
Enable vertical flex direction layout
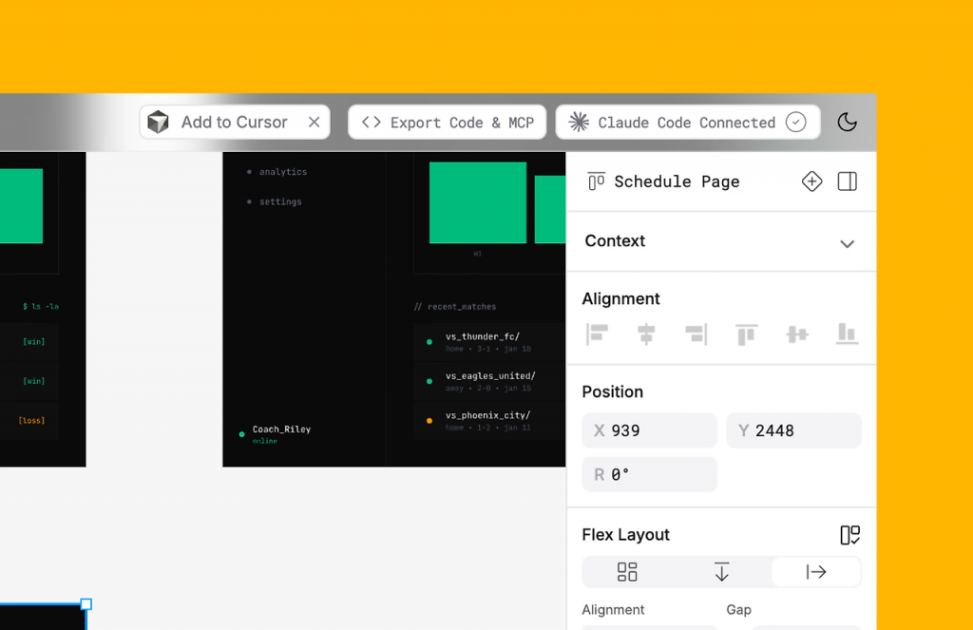coord(721,571)
